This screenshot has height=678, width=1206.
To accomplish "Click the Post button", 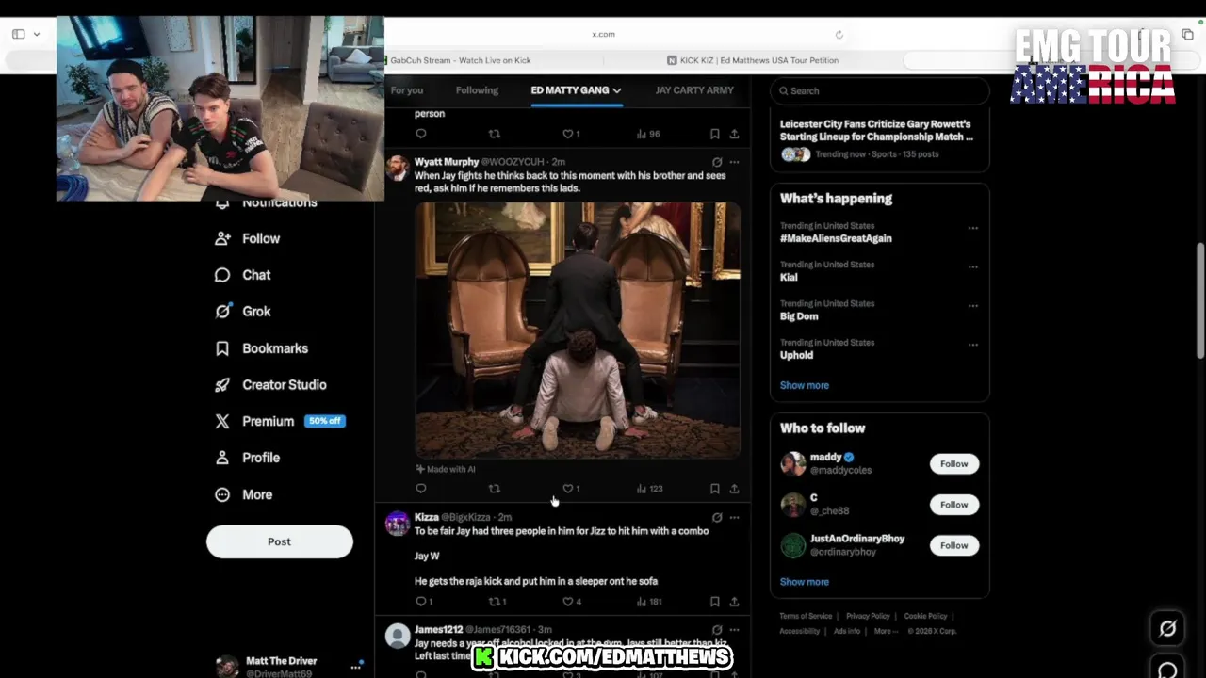I will pyautogui.click(x=280, y=541).
